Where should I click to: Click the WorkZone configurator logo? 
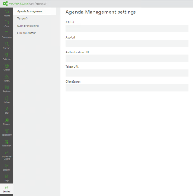24,3
